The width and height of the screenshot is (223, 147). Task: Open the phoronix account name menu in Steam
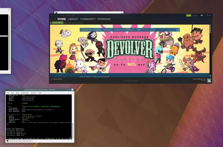(x=195, y=15)
